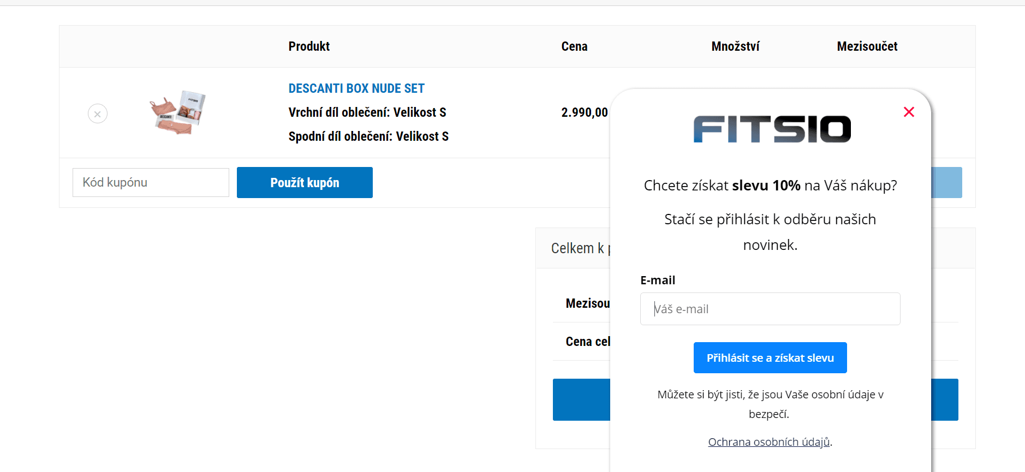The height and width of the screenshot is (472, 1025).
Task: Open the Ochrana osobních údajů link
Action: click(x=768, y=442)
